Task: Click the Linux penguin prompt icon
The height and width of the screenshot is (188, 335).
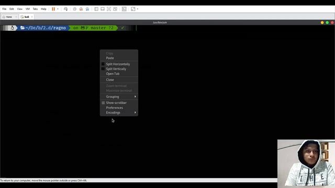Action: pyautogui.click(x=12, y=28)
